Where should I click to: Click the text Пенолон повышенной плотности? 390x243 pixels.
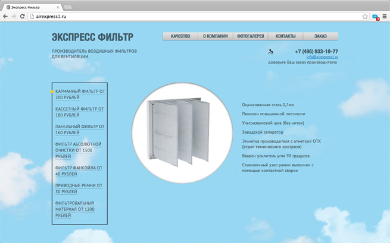pyautogui.click(x=273, y=114)
